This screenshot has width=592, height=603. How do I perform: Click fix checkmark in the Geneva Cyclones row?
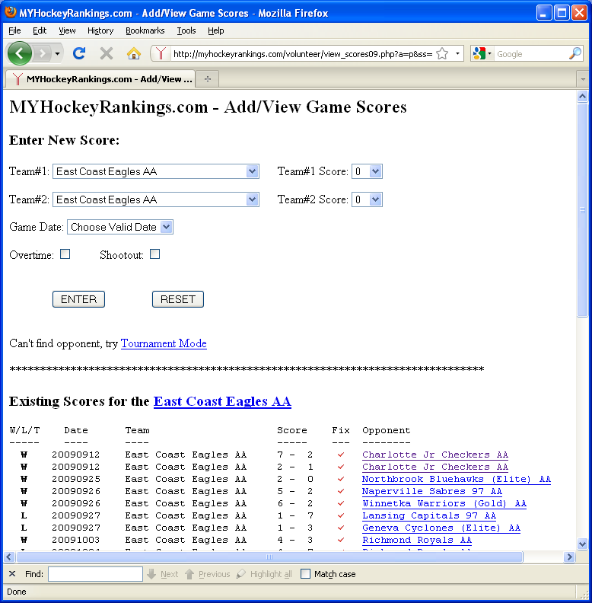point(341,528)
